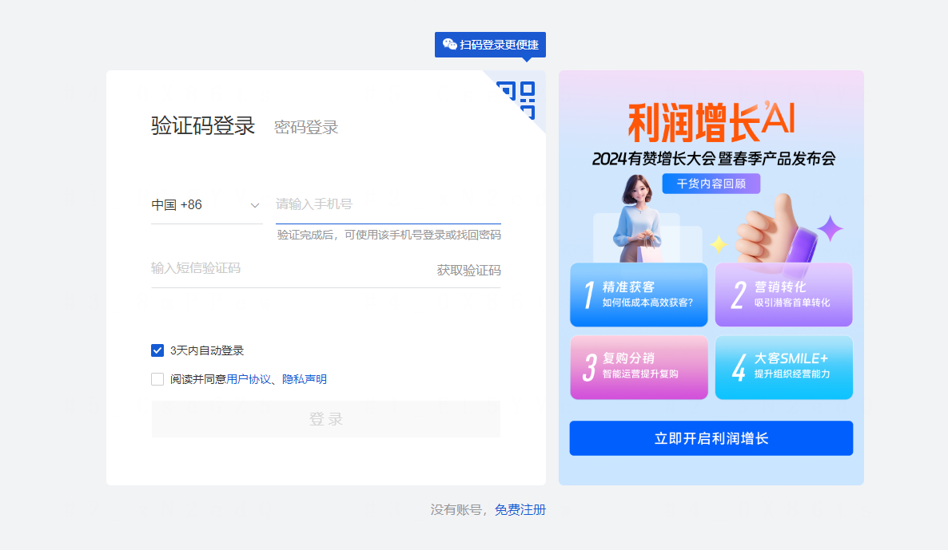The width and height of the screenshot is (948, 550).
Task: Switch to QR code login icon
Action: 520,98
